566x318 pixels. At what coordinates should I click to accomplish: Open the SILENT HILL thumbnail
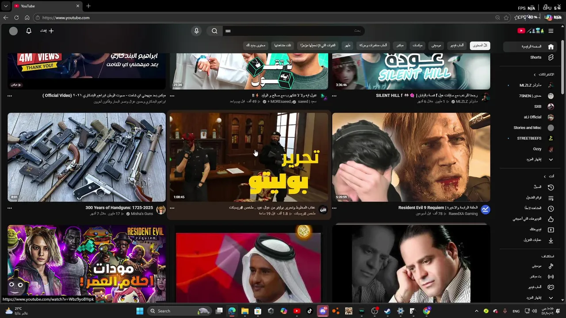point(411,71)
